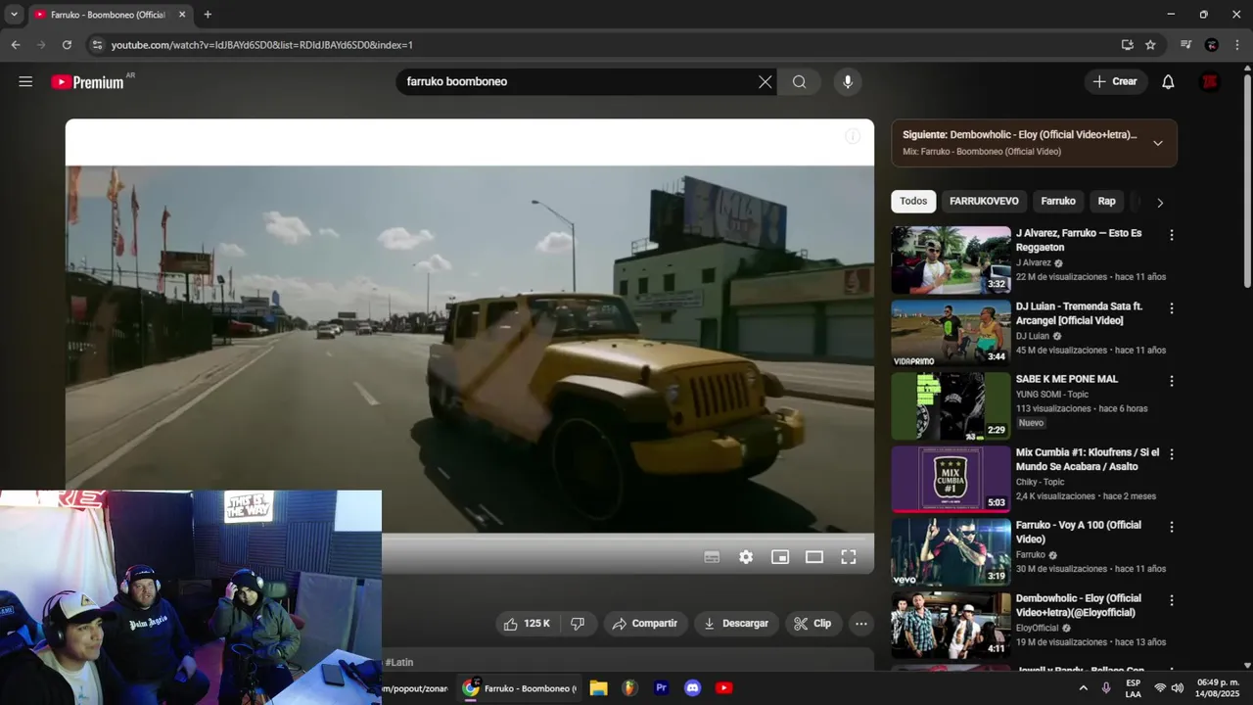Open Tremenda Sata video title
The image size is (1253, 705).
(1079, 313)
